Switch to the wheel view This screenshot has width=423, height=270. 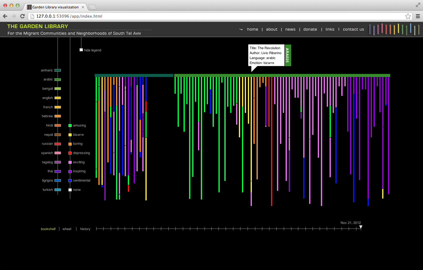tap(67, 229)
